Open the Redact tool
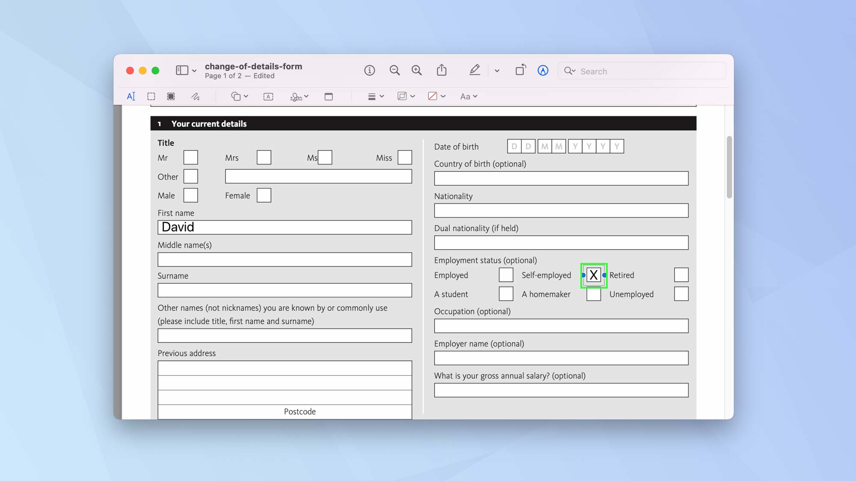 click(171, 96)
